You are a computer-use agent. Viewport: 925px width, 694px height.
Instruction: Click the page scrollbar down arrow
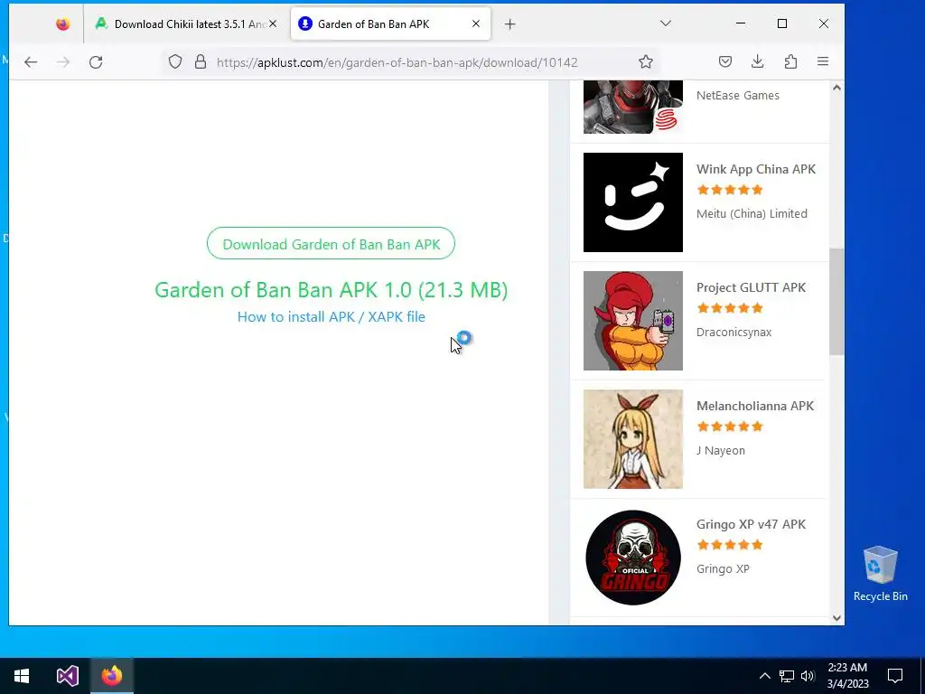pos(836,618)
